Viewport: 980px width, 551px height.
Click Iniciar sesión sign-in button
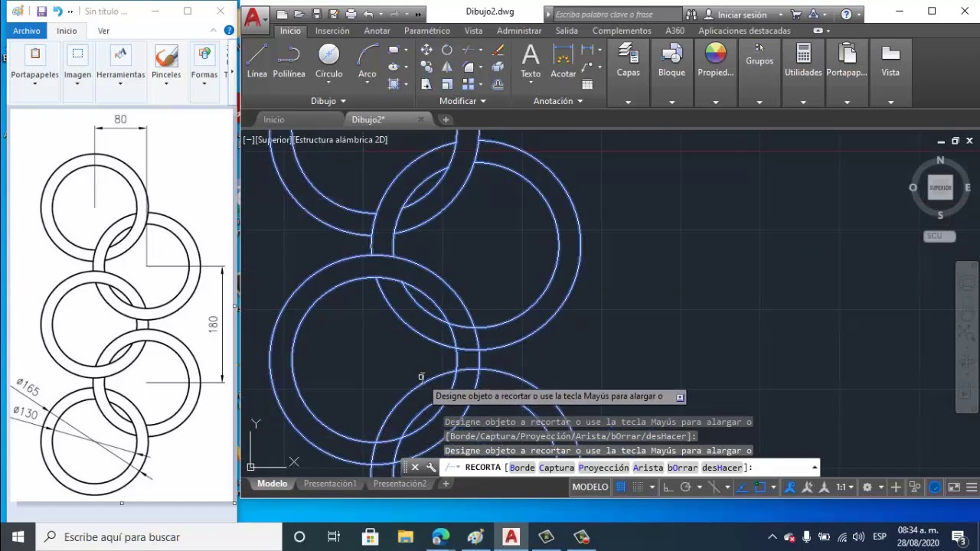tap(742, 15)
